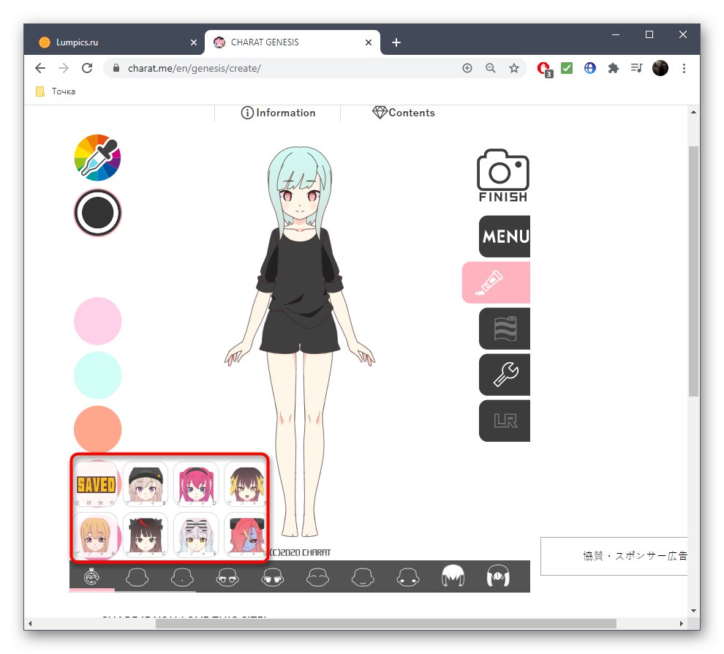Open the red ad-blocker extension
Image resolution: width=724 pixels, height=654 pixels.
[x=544, y=69]
